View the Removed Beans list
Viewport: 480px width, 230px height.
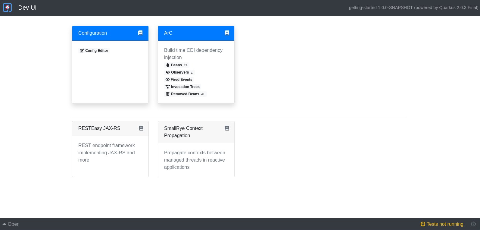(x=185, y=94)
